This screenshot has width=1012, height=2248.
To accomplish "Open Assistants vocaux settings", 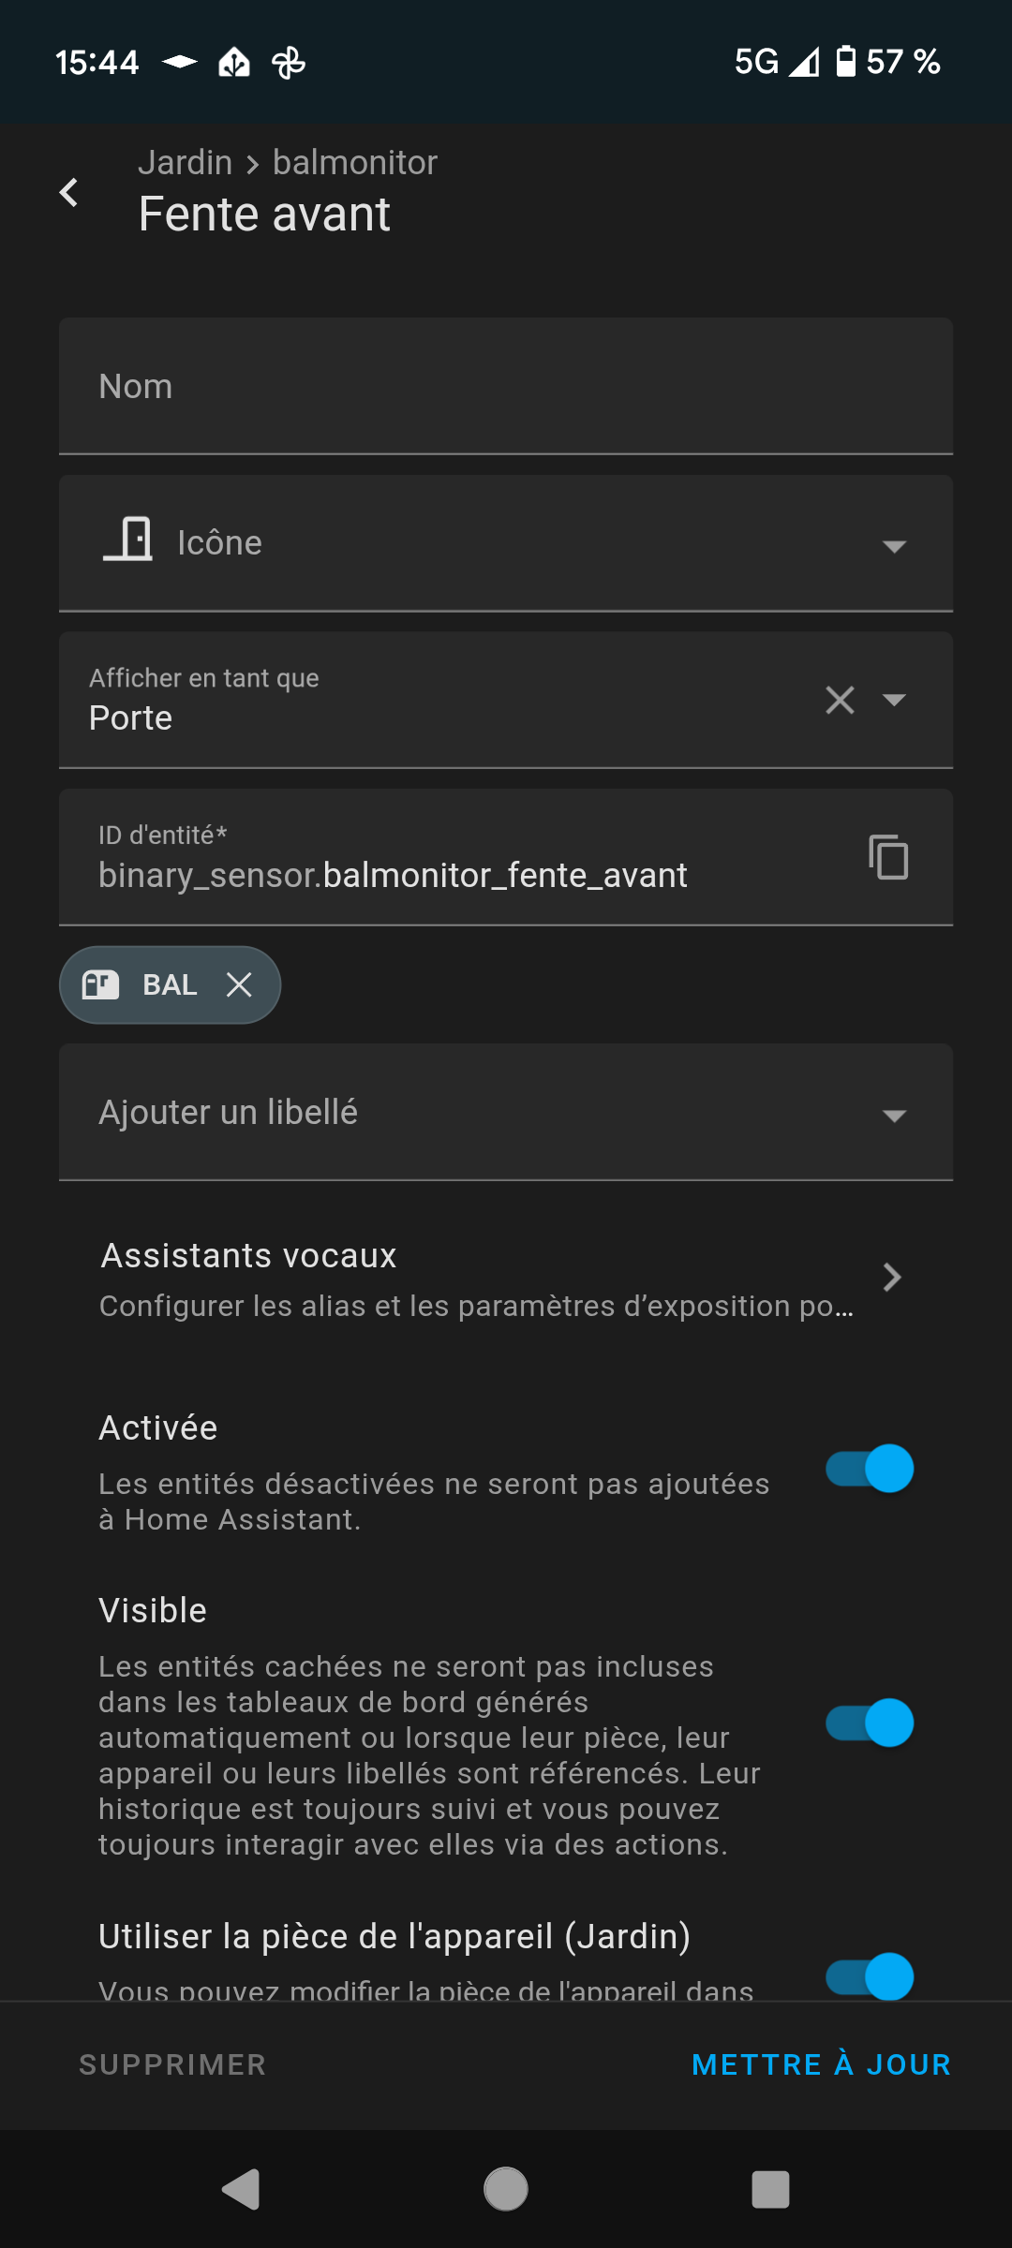I will pos(506,1279).
